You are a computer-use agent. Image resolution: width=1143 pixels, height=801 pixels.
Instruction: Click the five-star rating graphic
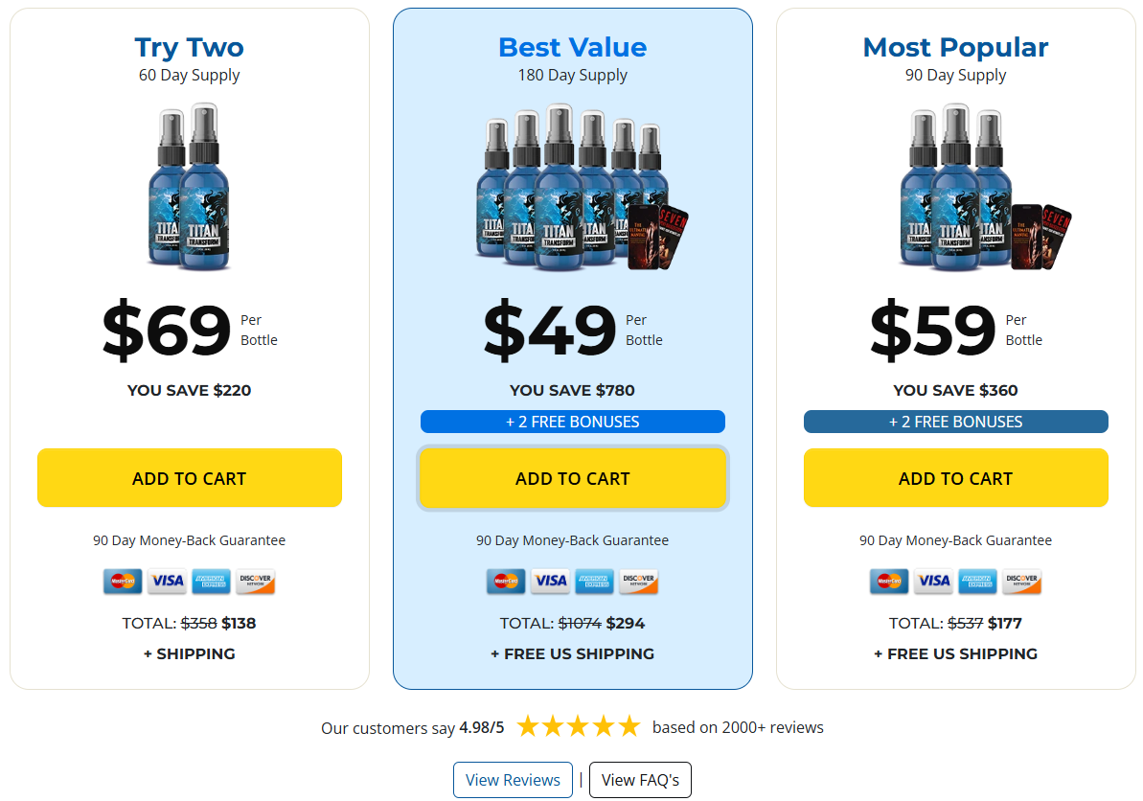pyautogui.click(x=578, y=726)
